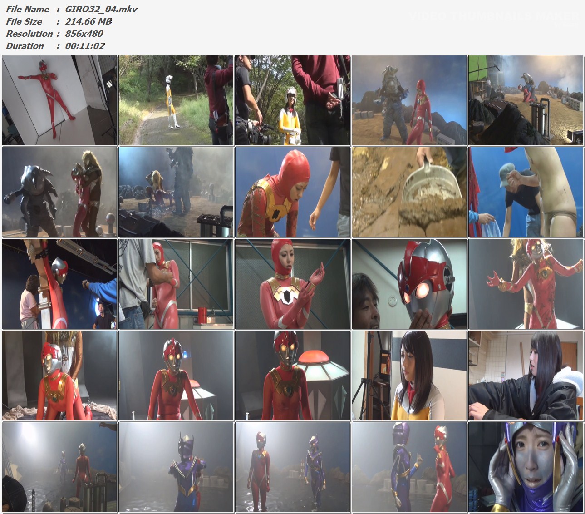Open thumbnail of dark shark-like monster with heroine
The image size is (585, 514).
59,192
